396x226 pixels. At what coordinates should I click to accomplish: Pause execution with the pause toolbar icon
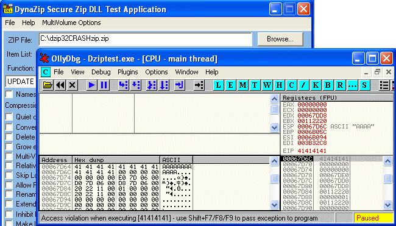(x=104, y=85)
